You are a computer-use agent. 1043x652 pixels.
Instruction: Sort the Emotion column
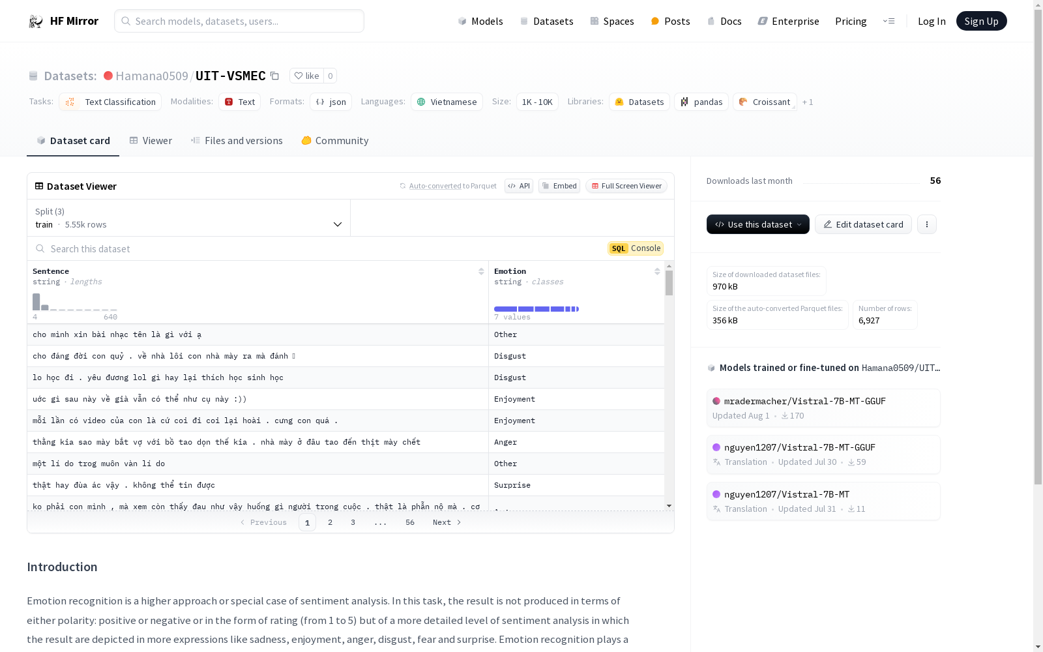click(x=657, y=271)
